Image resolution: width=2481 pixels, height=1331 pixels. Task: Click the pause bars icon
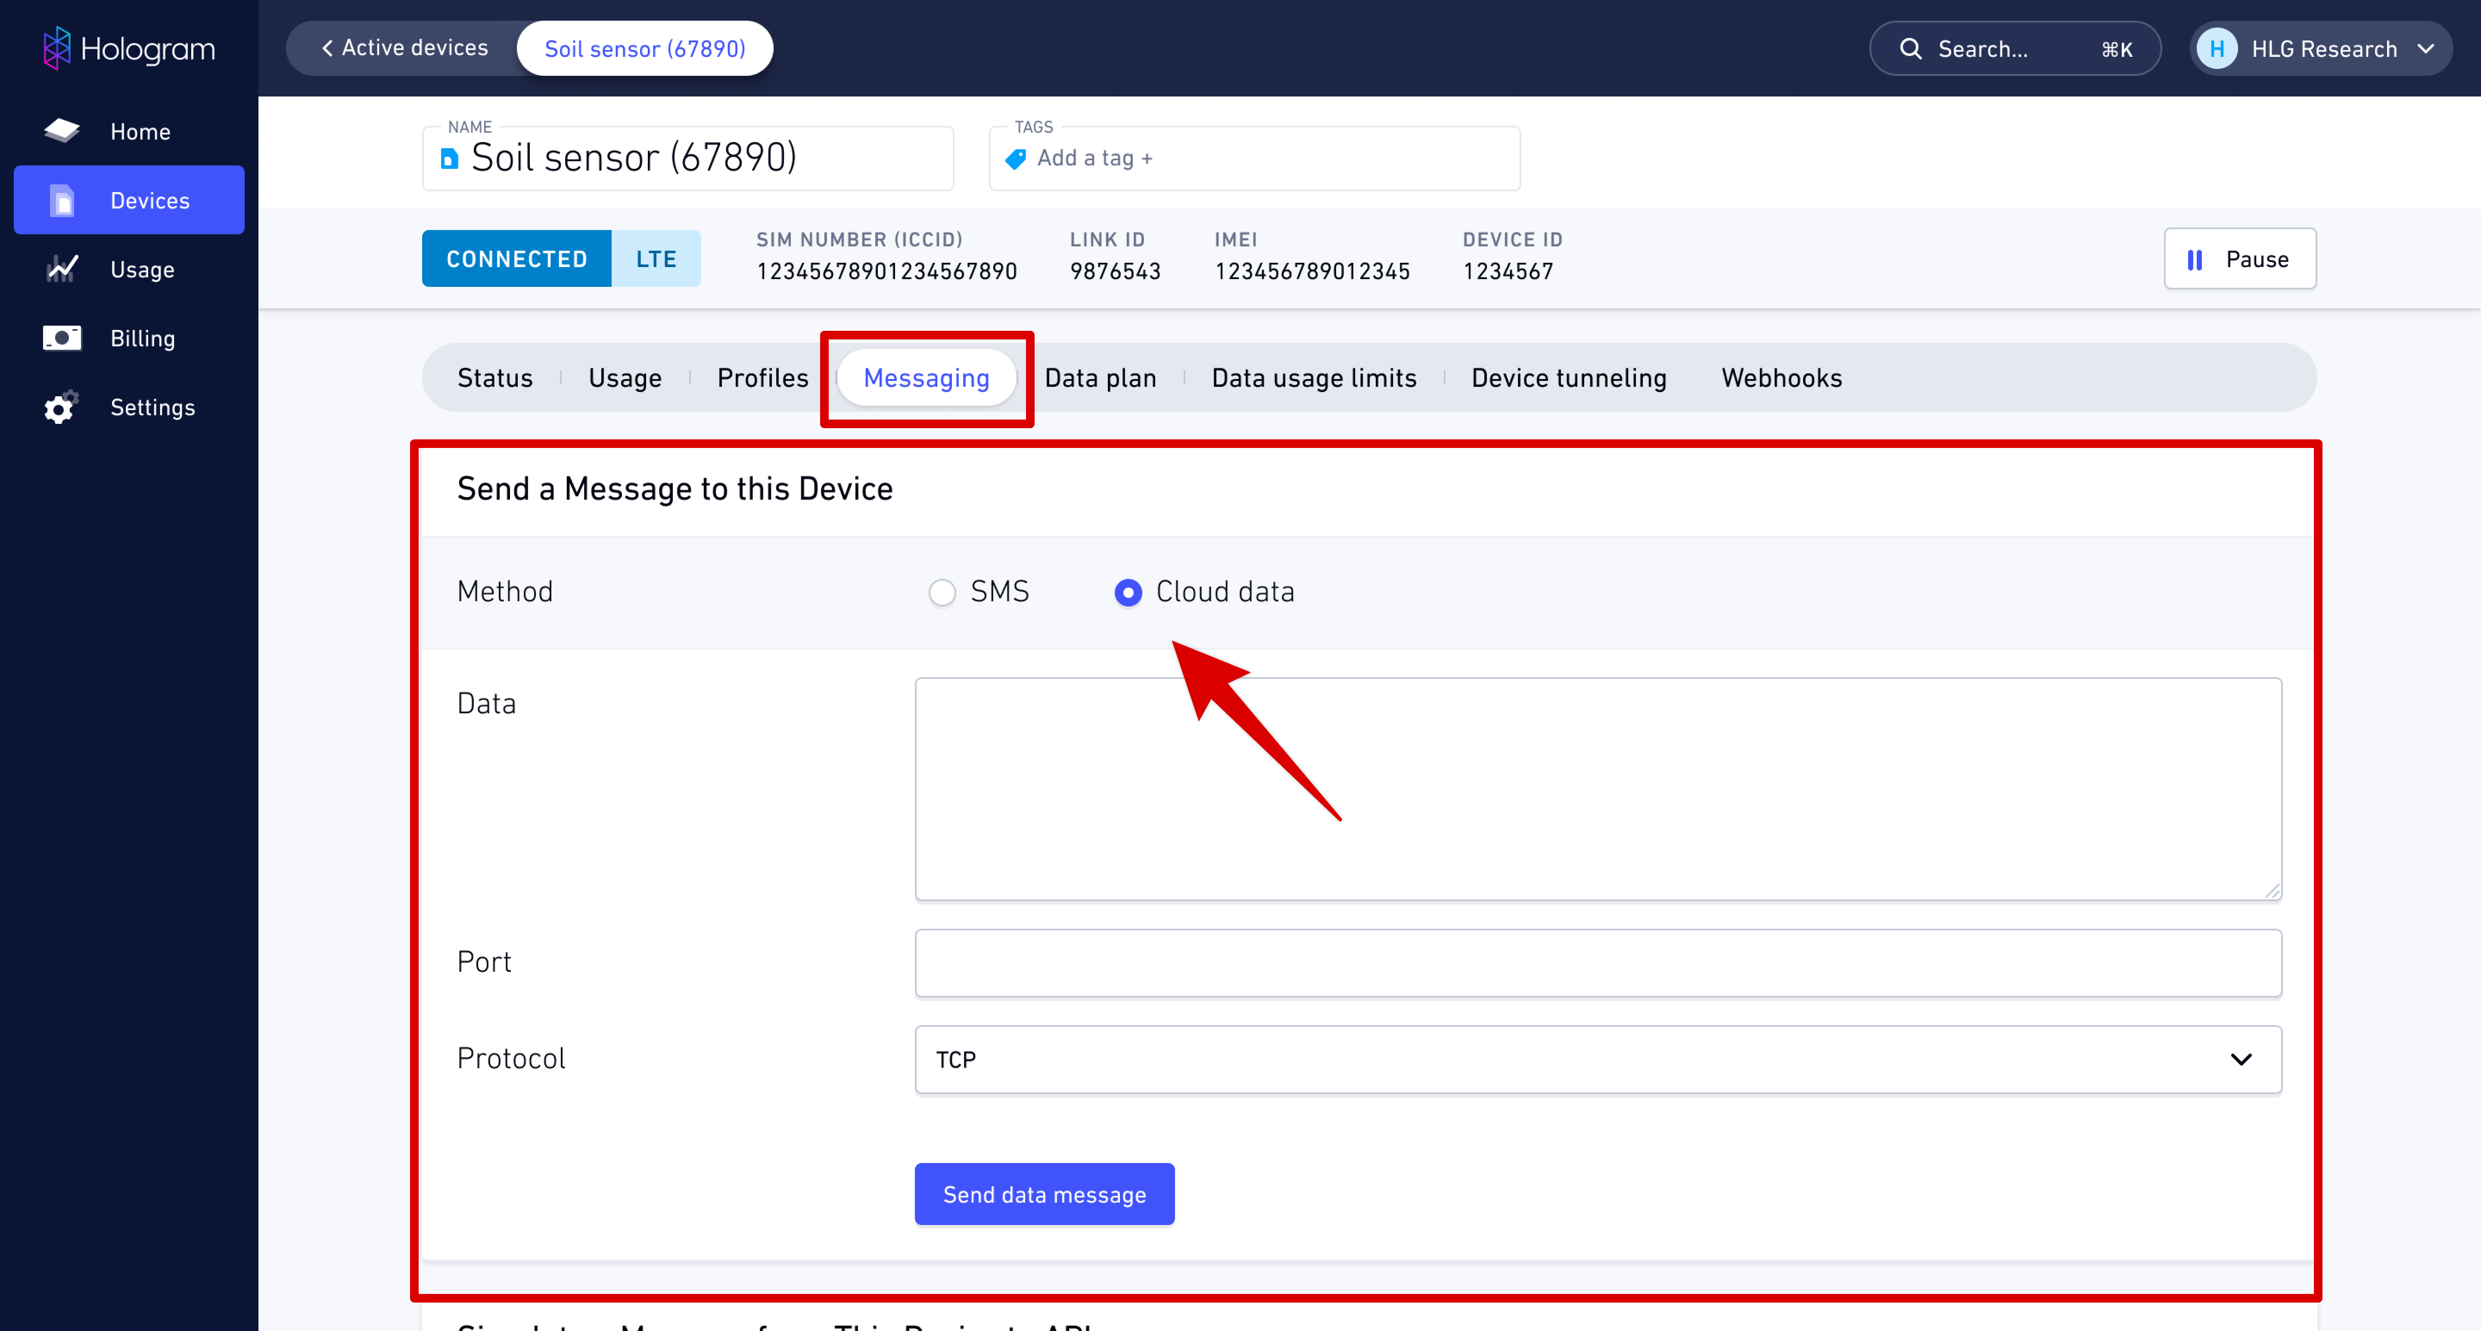click(2195, 260)
